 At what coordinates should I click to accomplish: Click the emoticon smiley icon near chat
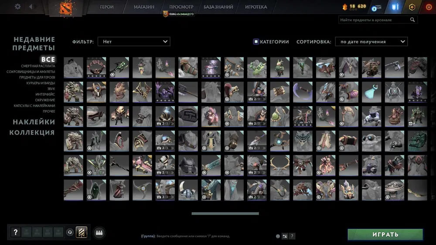coord(278,236)
